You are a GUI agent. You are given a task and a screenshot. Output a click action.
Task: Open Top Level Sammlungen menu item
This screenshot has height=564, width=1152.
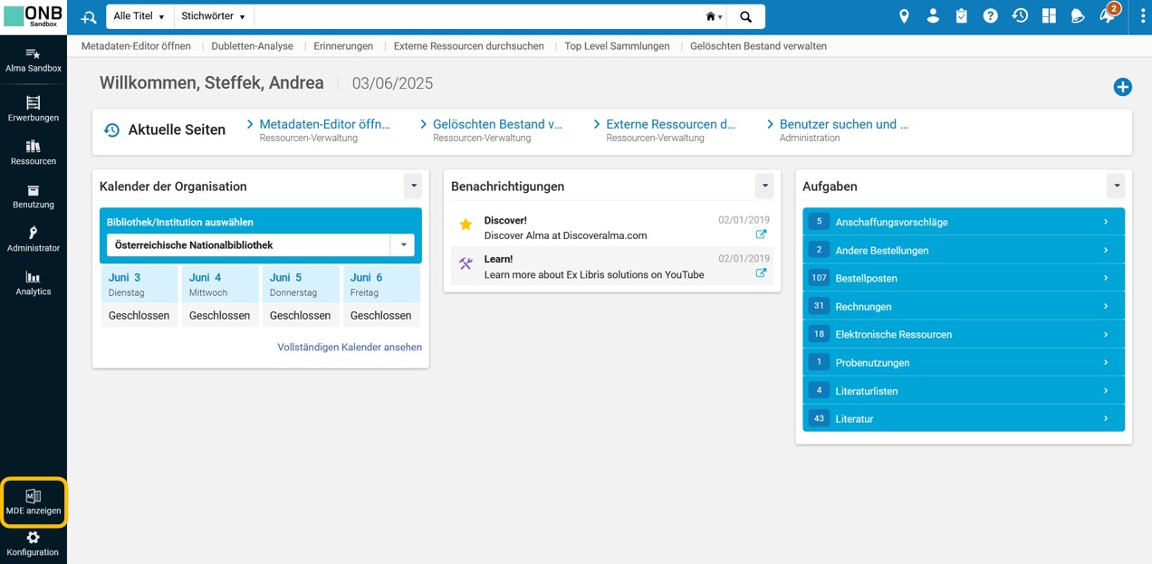pyautogui.click(x=617, y=46)
